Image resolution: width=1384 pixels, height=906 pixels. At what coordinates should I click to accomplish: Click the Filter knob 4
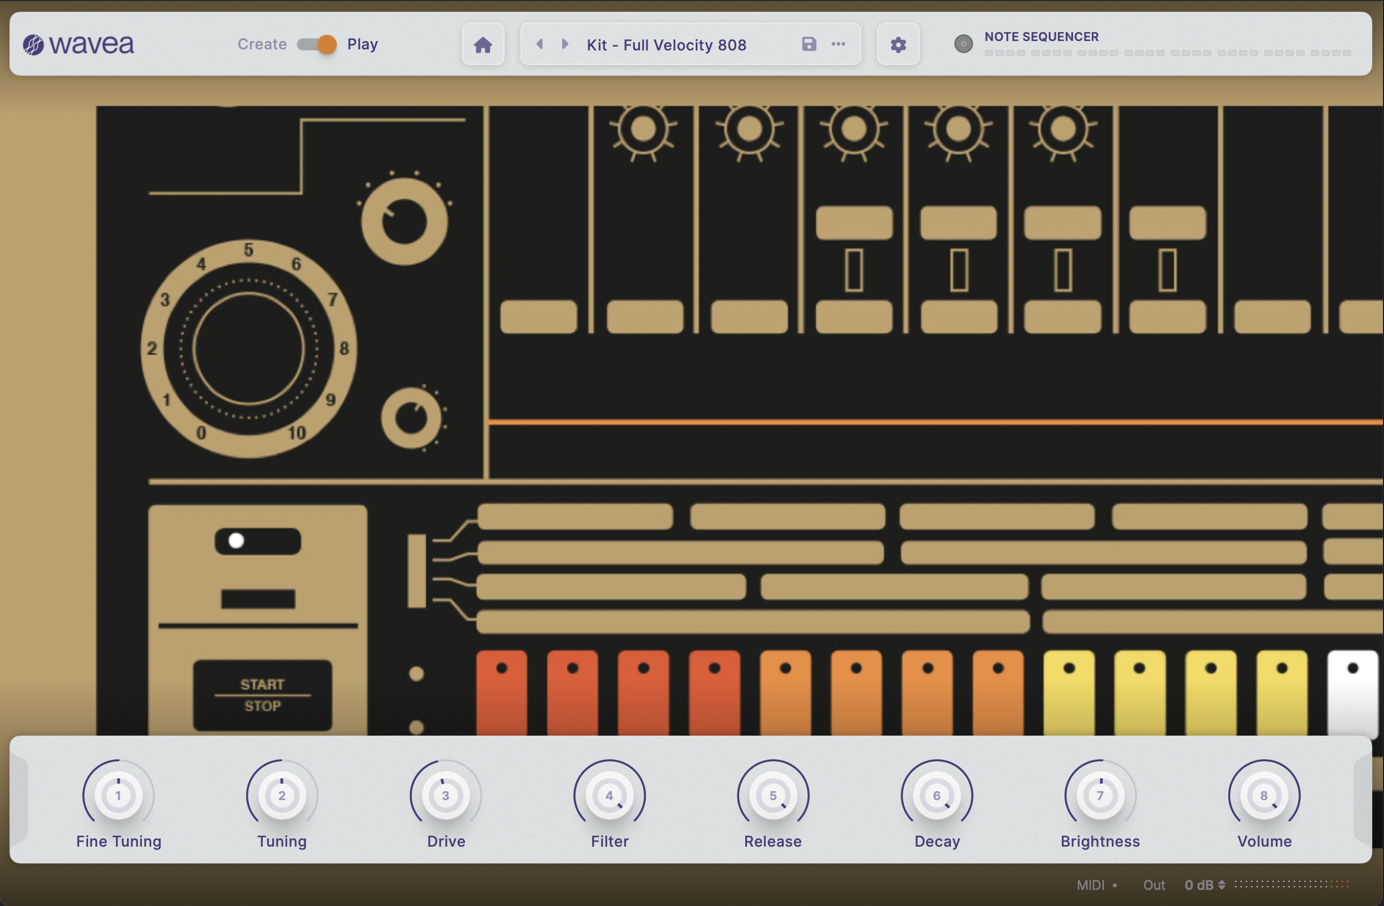609,795
